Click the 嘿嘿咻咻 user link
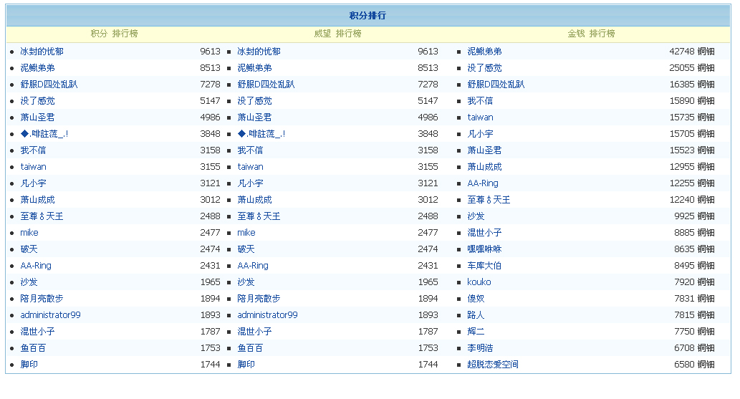The image size is (740, 399). [x=484, y=249]
